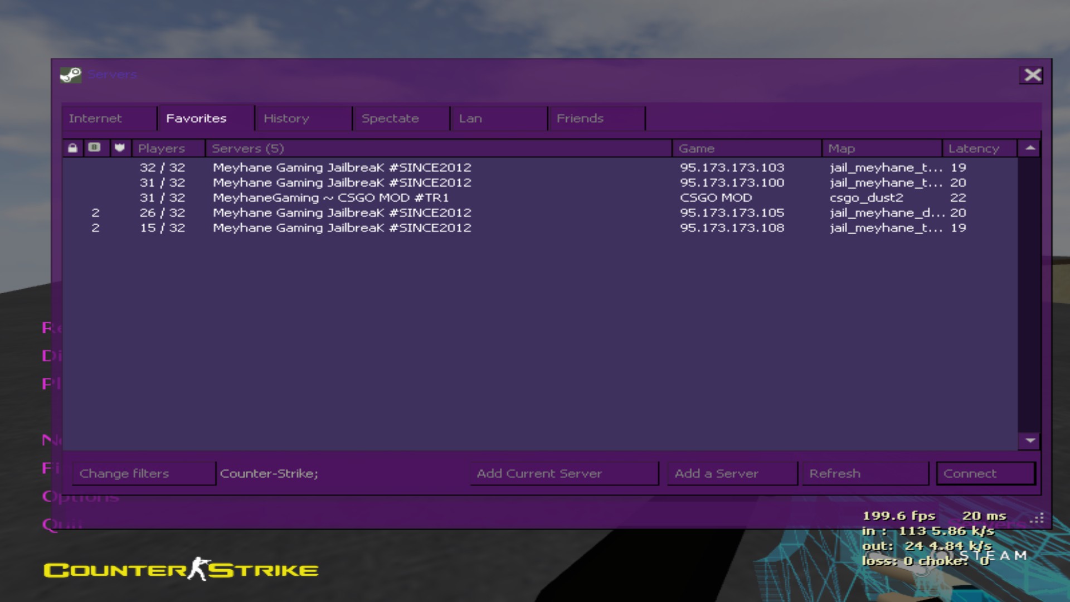Open the Lan tab
Viewport: 1070px width, 602px height.
(499, 118)
